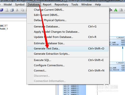The width and height of the screenshot is (125, 95).
Task: Choose Connect... menu entry
Action: (x=68, y=71)
